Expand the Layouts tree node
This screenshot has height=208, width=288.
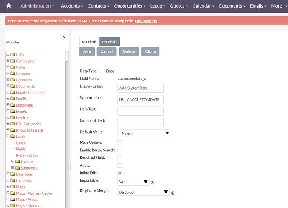(x=13, y=161)
